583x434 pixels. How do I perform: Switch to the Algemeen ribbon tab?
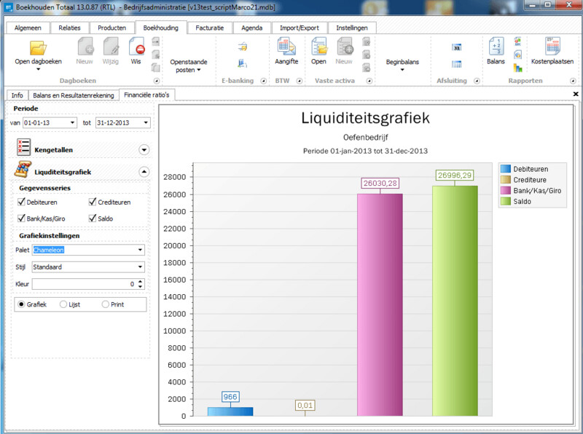click(x=28, y=28)
